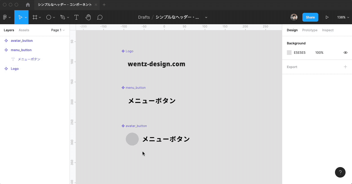The image size is (352, 184).
Task: Select the Ellipse shape tool
Action: [x=49, y=17]
